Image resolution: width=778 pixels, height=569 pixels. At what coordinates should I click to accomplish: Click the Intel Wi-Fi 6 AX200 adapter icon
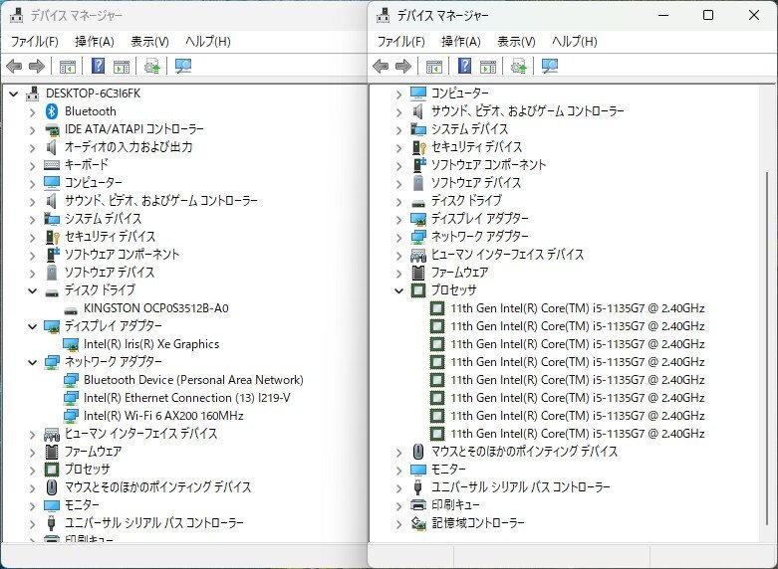tap(71, 416)
